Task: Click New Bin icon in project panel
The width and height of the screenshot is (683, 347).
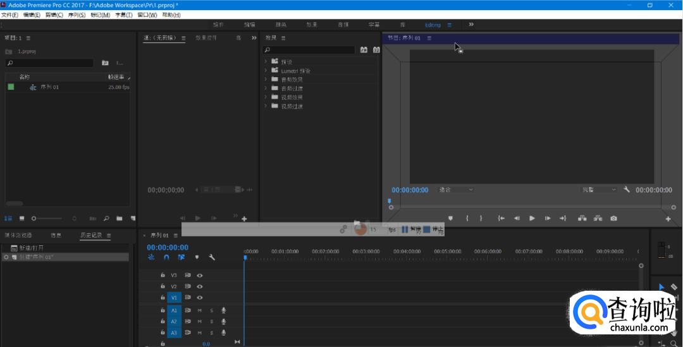Action: tap(119, 219)
